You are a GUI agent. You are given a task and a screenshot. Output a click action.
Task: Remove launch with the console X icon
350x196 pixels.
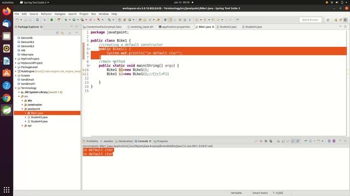[266, 141]
